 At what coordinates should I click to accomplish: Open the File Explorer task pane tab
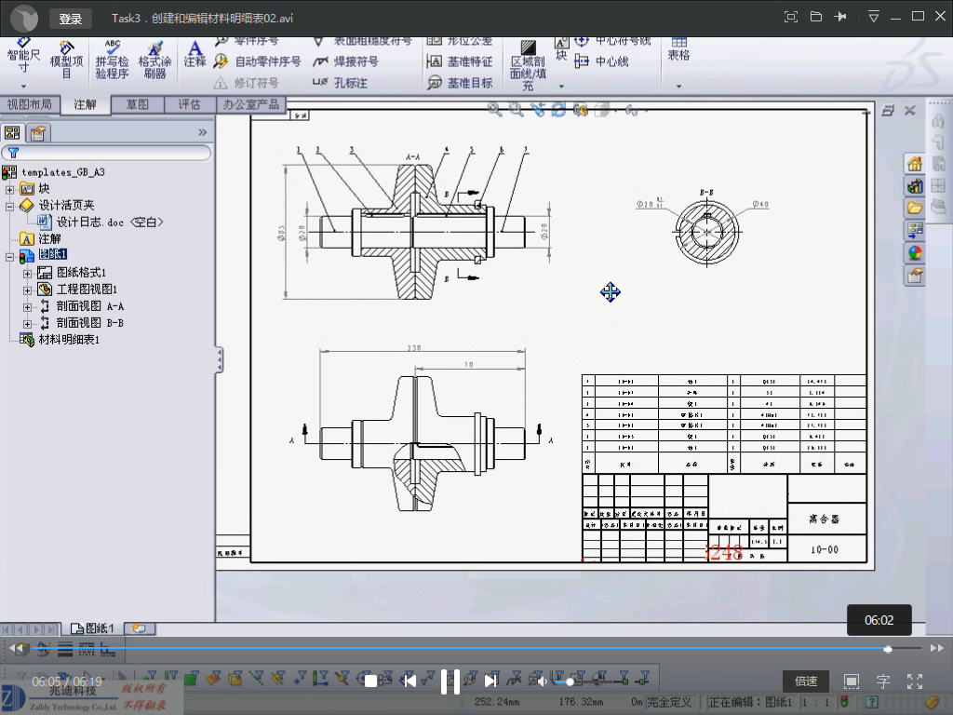[914, 209]
